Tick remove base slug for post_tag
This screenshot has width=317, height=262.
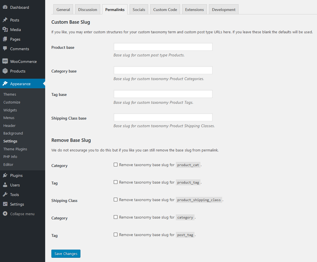pyautogui.click(x=115, y=235)
